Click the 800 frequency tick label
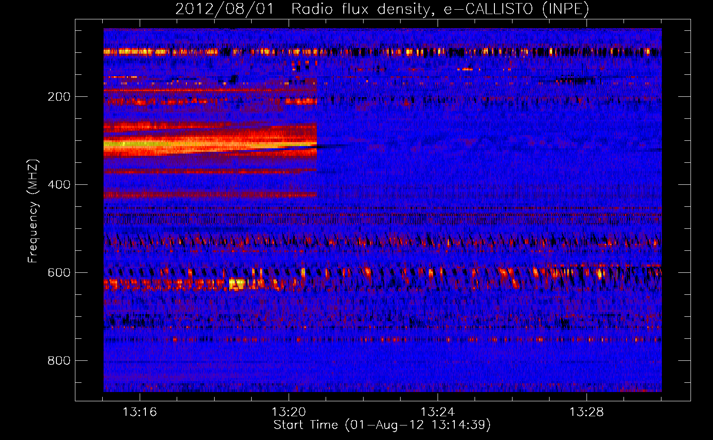The width and height of the screenshot is (713, 440). [x=59, y=361]
